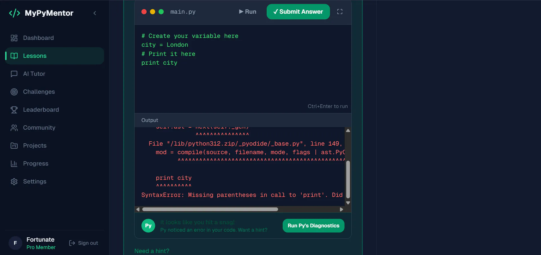This screenshot has width=541, height=255.
Task: Click the output scroll right arrow
Action: [x=341, y=209]
